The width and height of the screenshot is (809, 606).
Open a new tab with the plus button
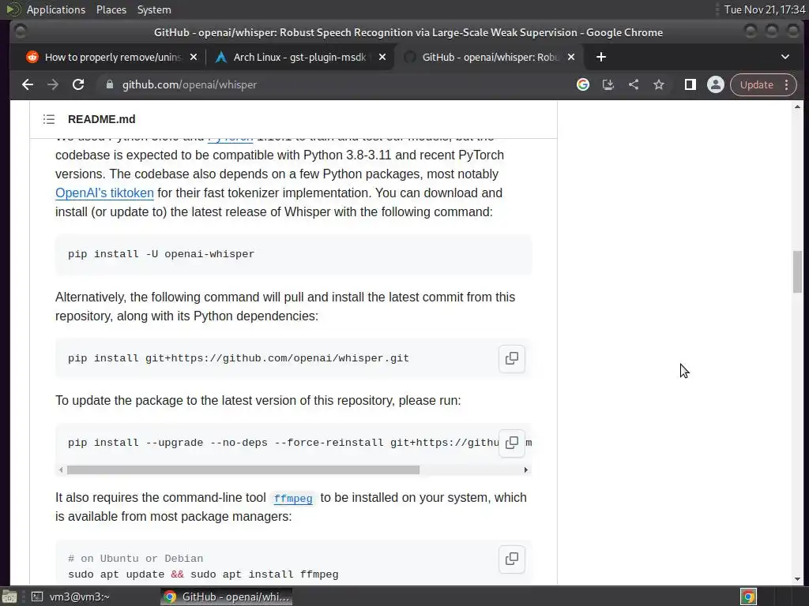[x=601, y=57]
